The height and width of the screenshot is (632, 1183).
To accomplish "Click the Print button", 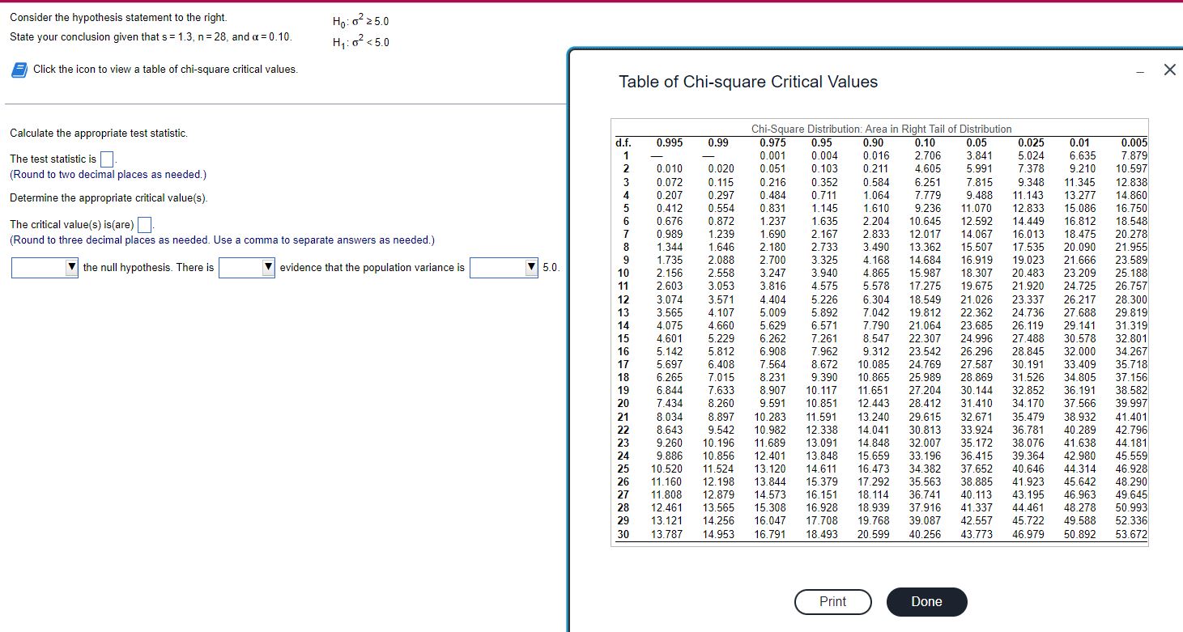I will [832, 602].
